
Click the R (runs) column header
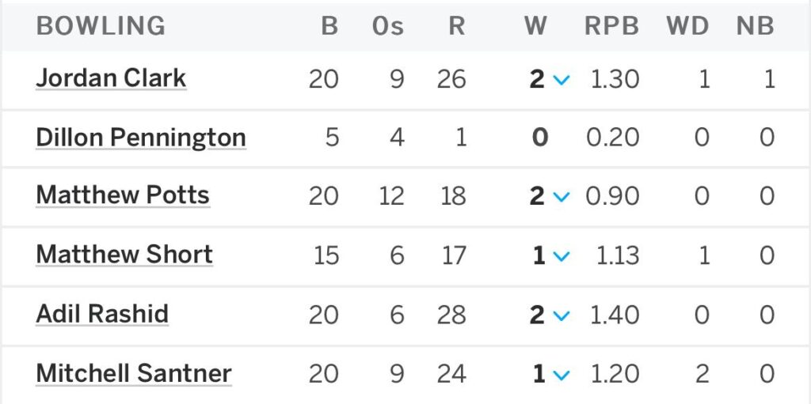[x=456, y=26]
